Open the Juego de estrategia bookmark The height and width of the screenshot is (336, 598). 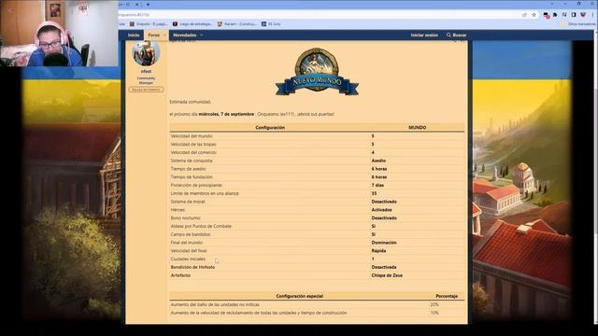(192, 24)
